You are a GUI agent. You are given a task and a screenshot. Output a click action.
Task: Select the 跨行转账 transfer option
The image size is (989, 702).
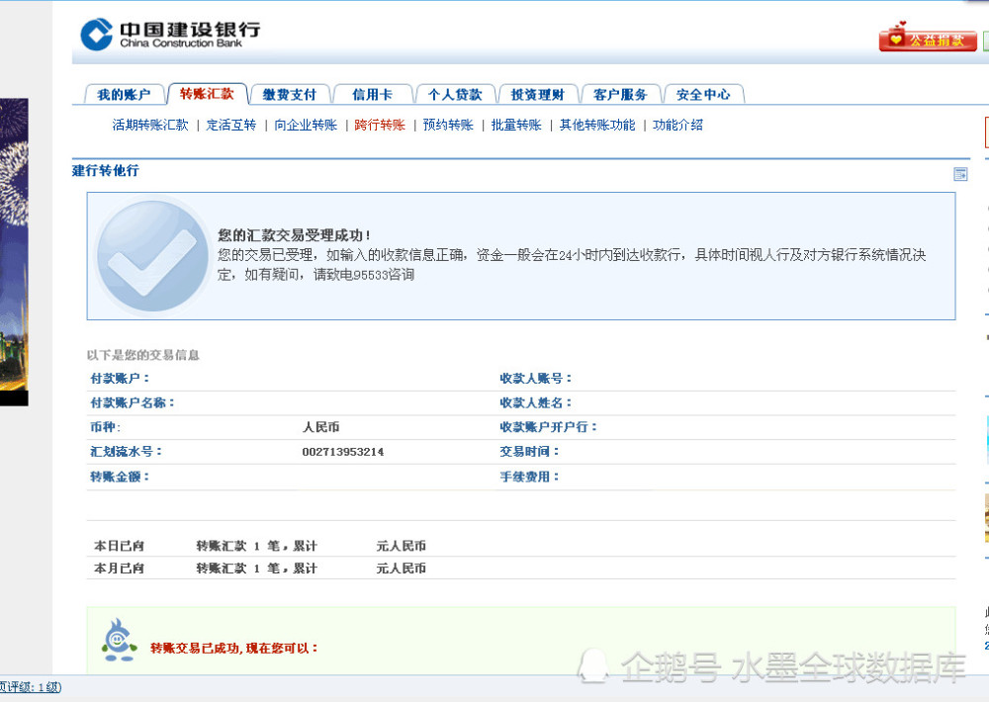380,126
